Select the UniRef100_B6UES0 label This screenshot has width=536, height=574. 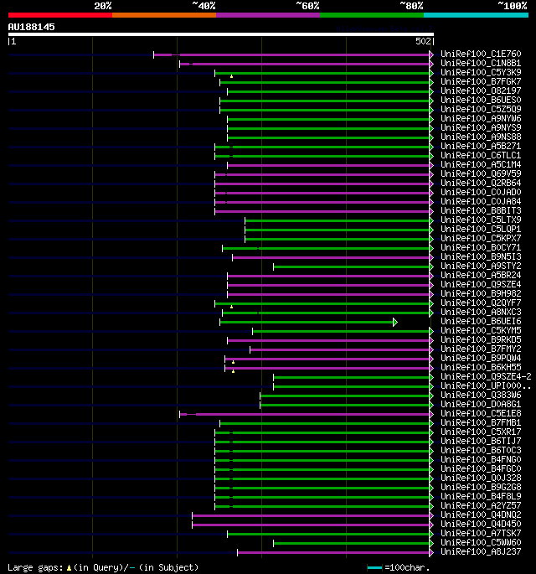tap(481, 100)
